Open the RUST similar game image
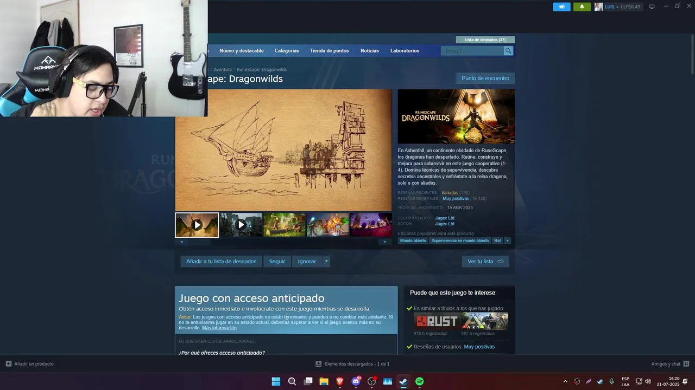This screenshot has width=695, height=390. [x=437, y=321]
